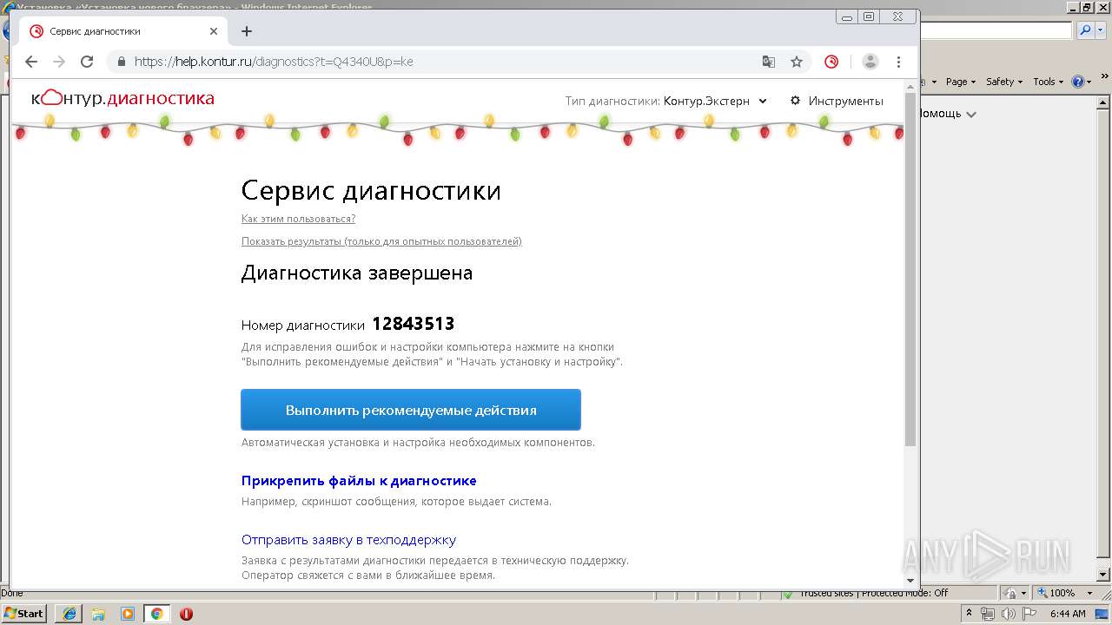This screenshot has width=1112, height=625.
Task: Maximize the Chrome window
Action: click(x=868, y=16)
